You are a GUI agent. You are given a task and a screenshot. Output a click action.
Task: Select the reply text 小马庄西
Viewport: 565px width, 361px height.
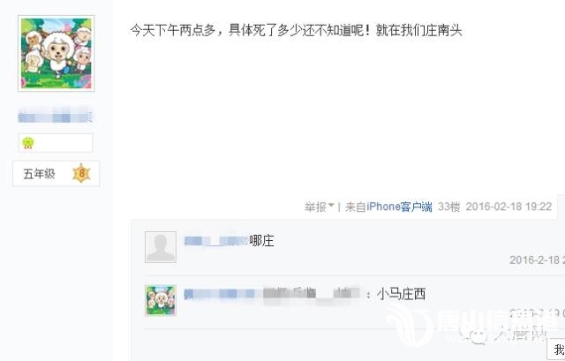[x=401, y=294]
